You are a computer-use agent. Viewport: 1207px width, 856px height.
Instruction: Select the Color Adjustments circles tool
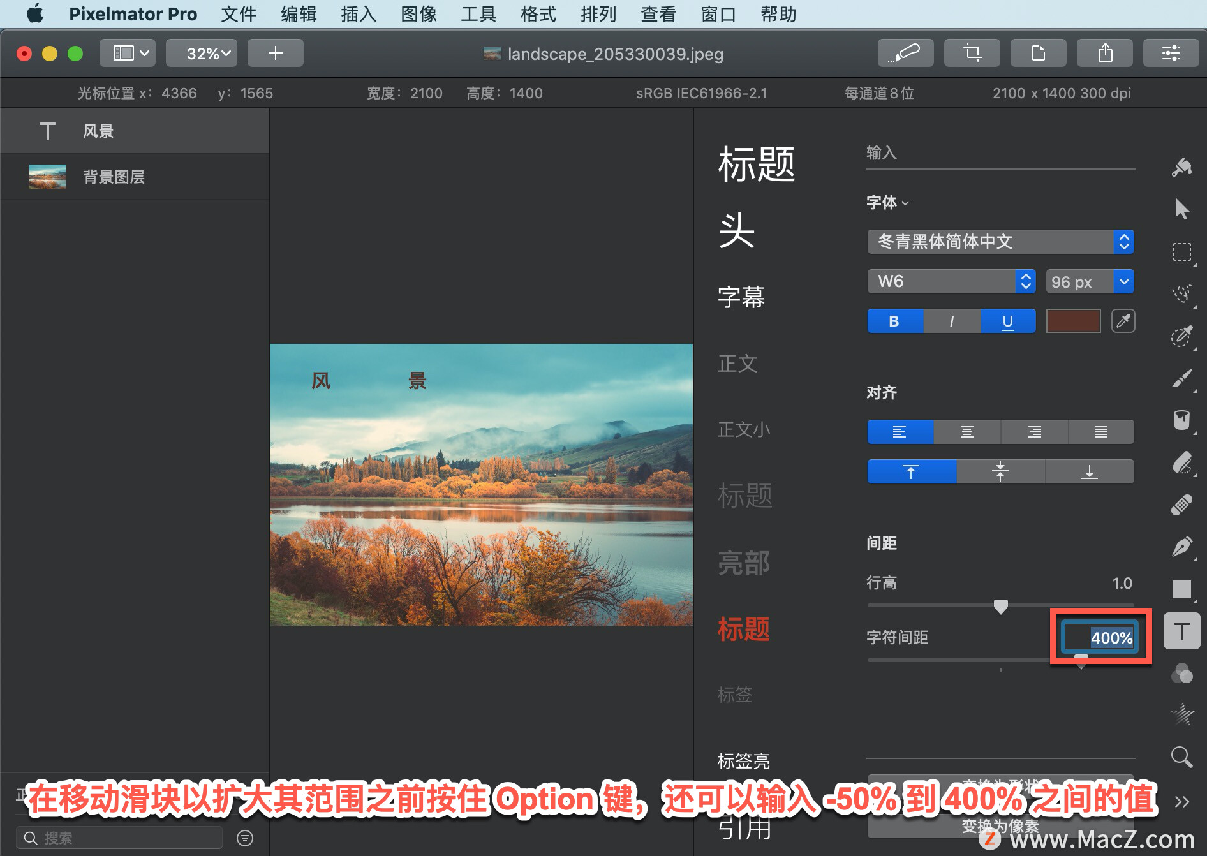click(x=1181, y=673)
